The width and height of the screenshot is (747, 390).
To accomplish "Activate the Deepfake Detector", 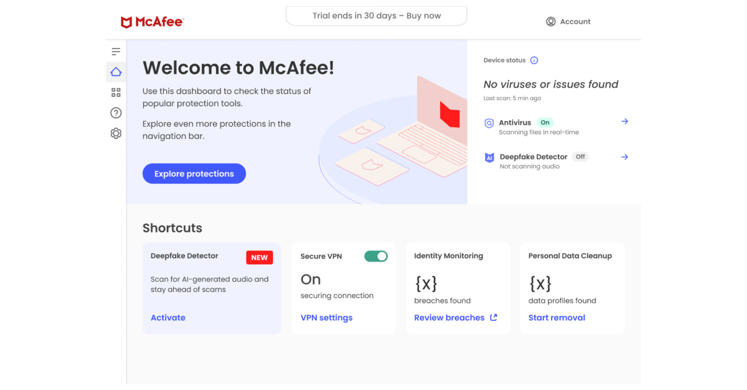I will 167,317.
